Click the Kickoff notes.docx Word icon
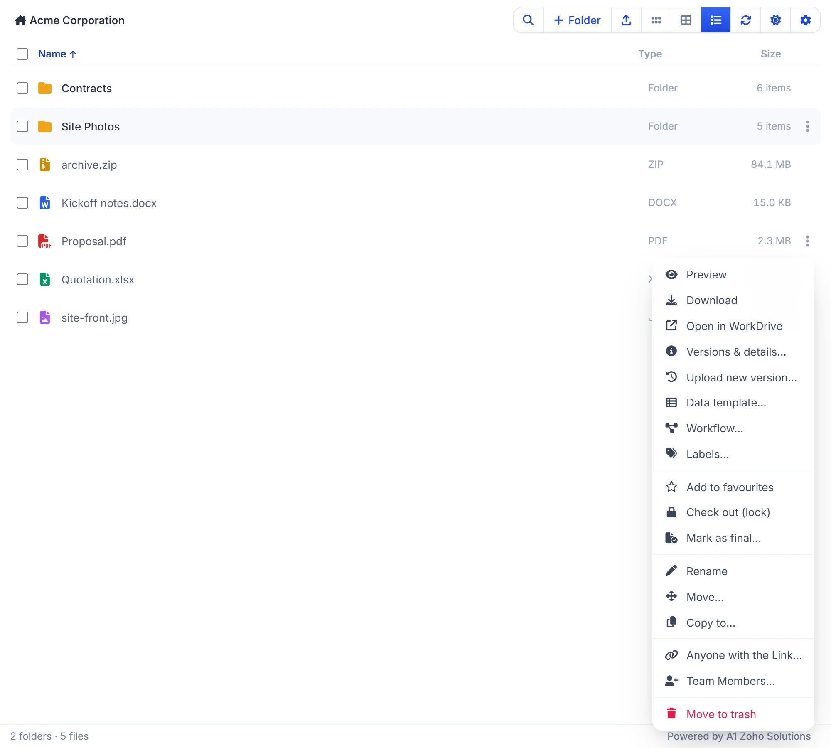 45,203
